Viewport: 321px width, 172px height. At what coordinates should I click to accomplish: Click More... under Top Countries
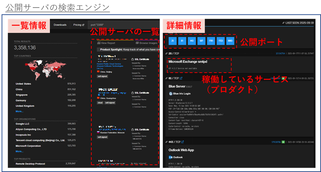19,112
